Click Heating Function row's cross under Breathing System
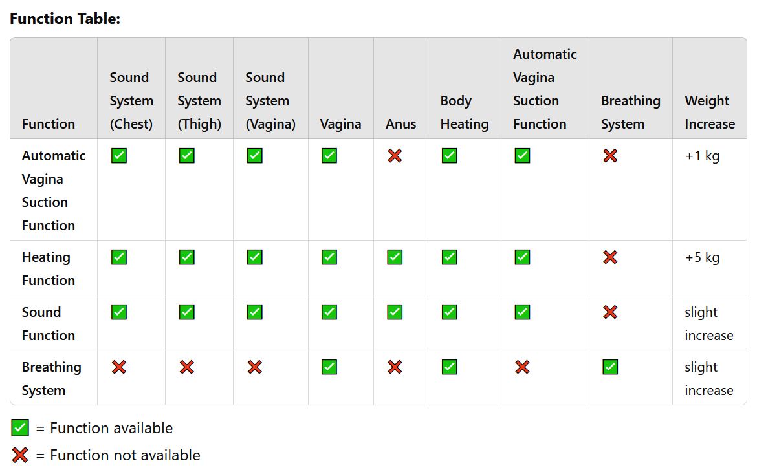This screenshot has height=472, width=757. coord(610,257)
